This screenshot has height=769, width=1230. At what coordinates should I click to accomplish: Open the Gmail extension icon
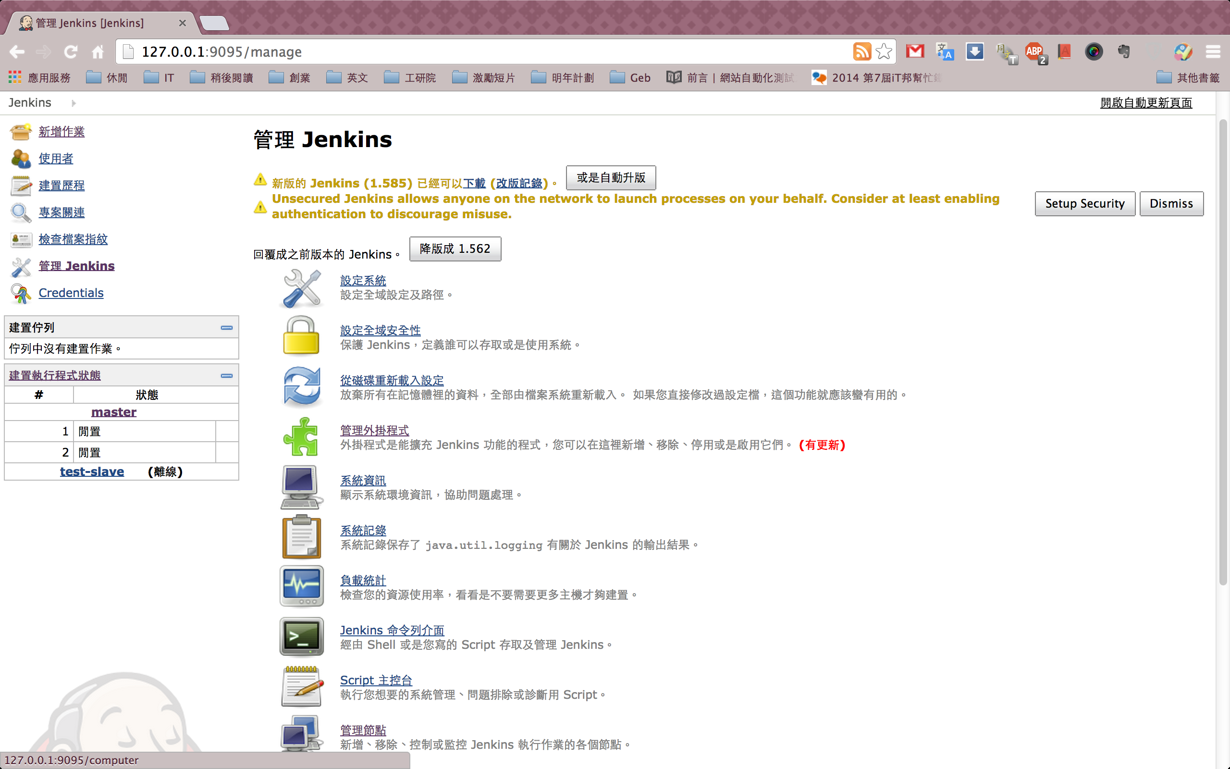[915, 51]
